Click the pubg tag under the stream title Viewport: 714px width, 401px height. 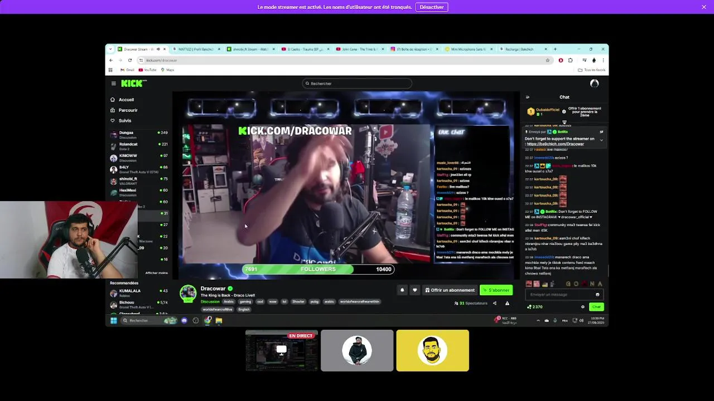315,302
